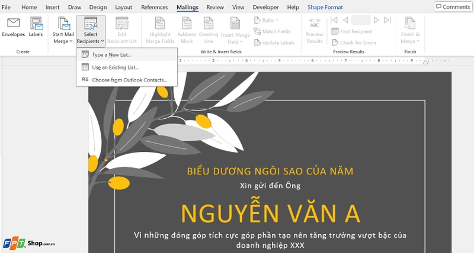Switch to the Layout tab
Screen dimensions: 474x253
[x=124, y=7]
